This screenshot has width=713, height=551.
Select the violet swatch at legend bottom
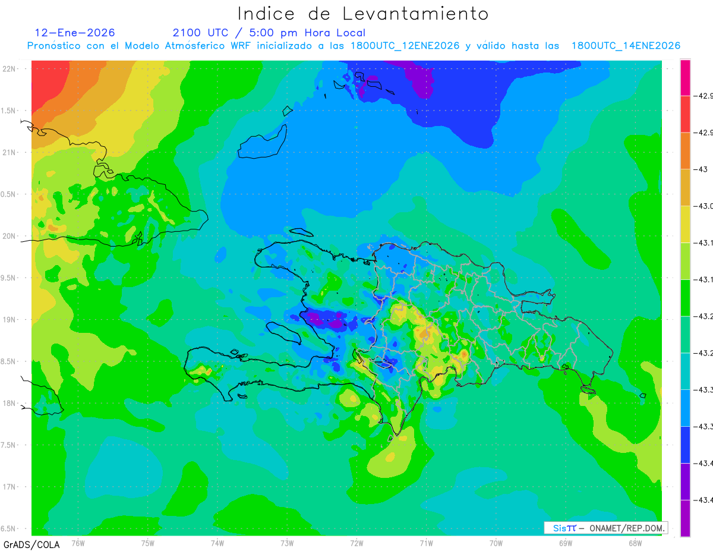pyautogui.click(x=685, y=518)
